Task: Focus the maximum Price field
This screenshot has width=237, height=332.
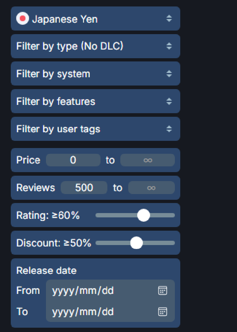Action: point(147,160)
